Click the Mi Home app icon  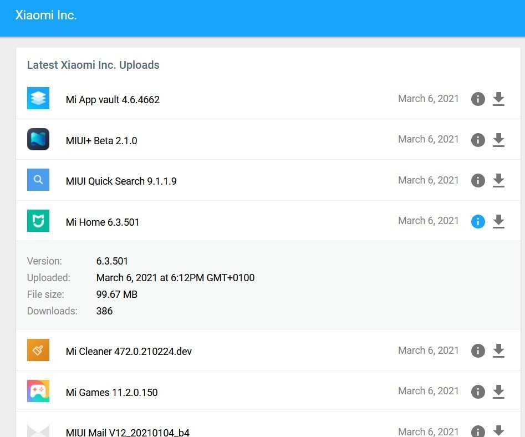pyautogui.click(x=38, y=221)
